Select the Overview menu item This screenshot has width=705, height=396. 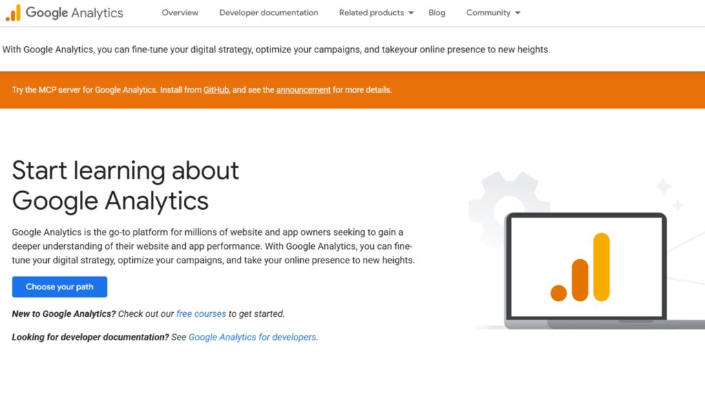180,12
